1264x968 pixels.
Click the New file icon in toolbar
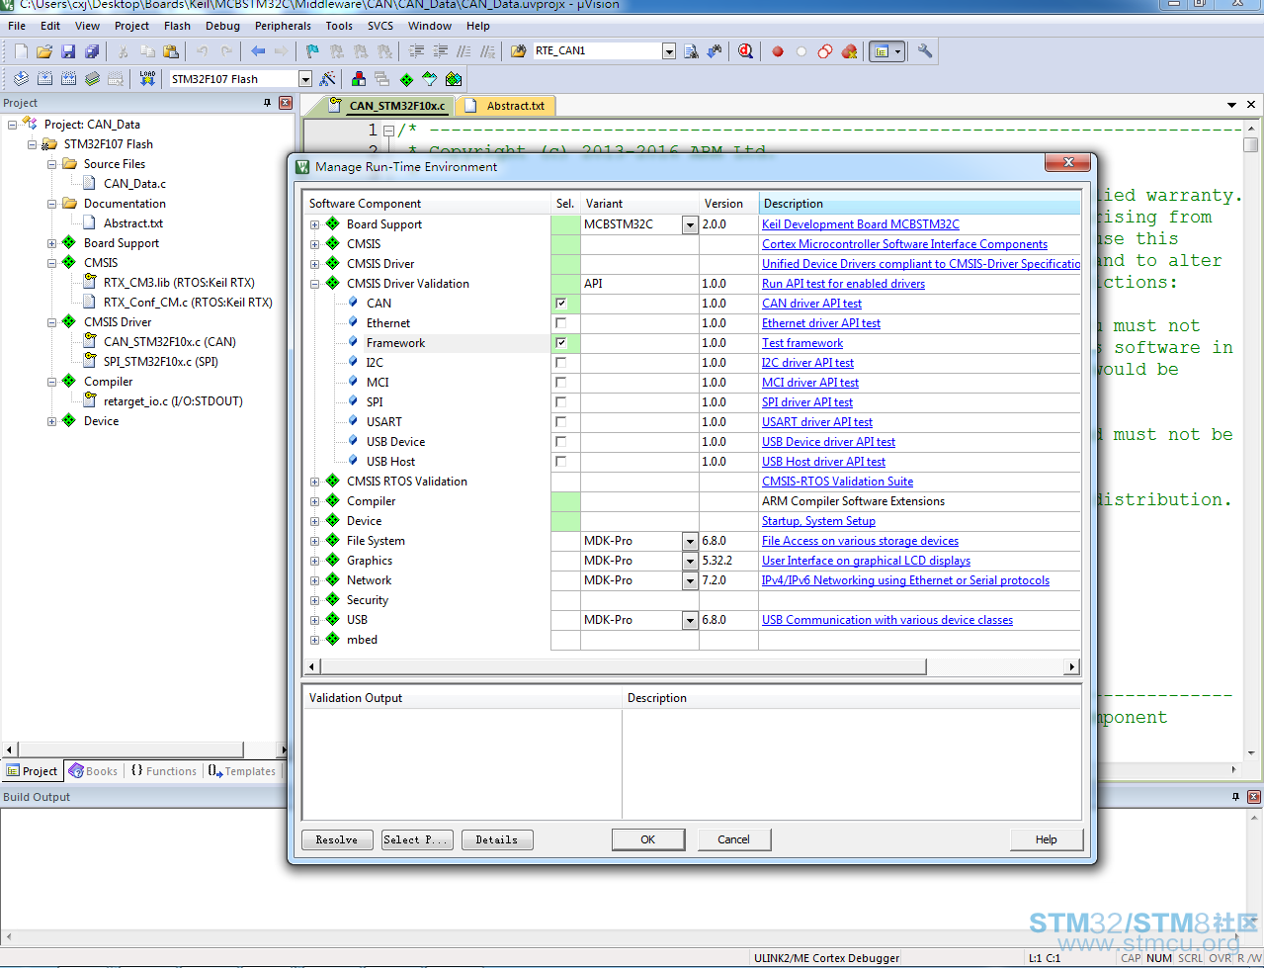pyautogui.click(x=21, y=51)
